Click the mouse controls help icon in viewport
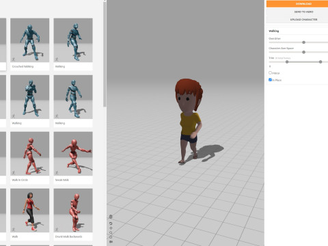Viewport: 328px width, 246px height. [x=111, y=217]
